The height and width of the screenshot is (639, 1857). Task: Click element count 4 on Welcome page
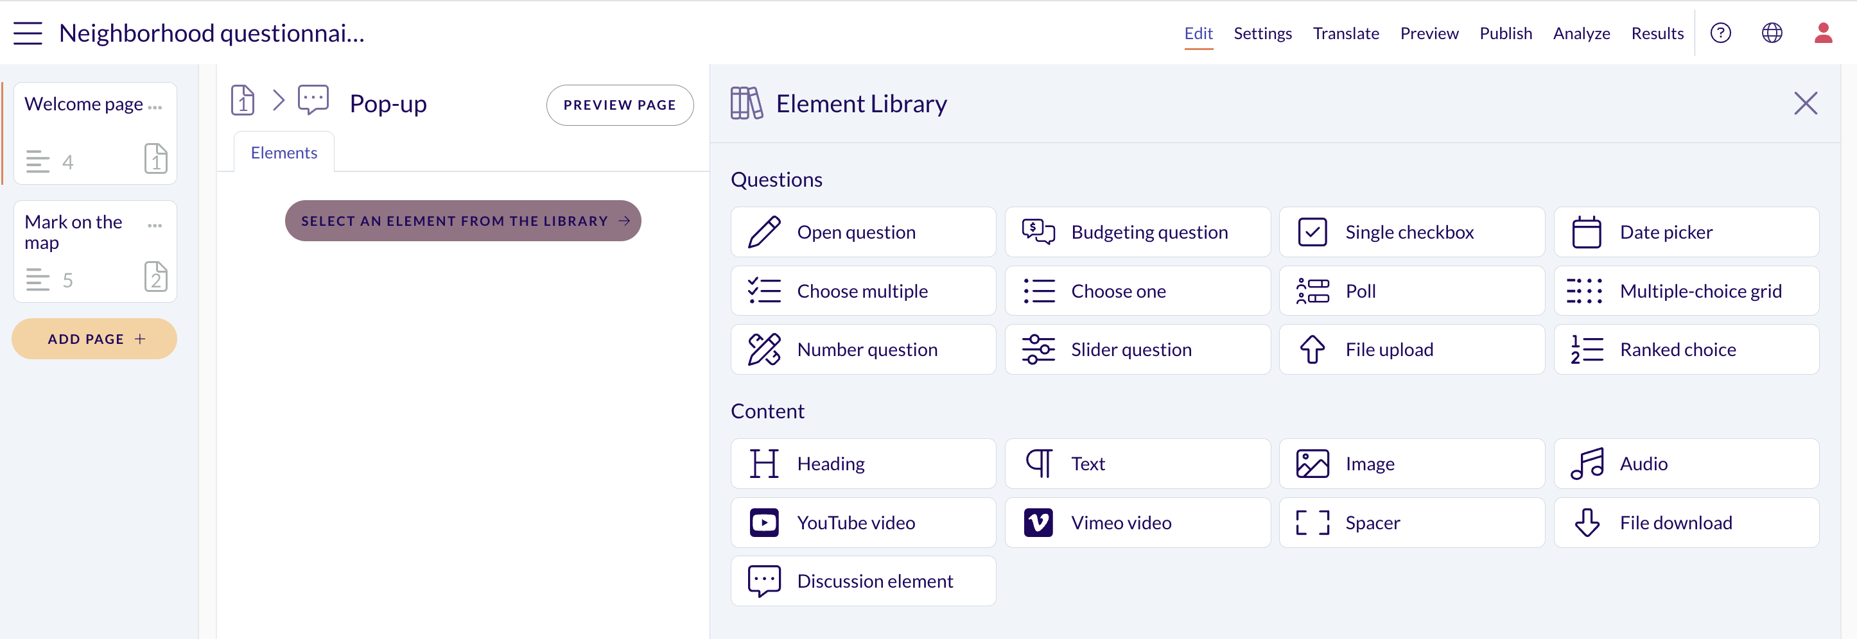pos(67,162)
